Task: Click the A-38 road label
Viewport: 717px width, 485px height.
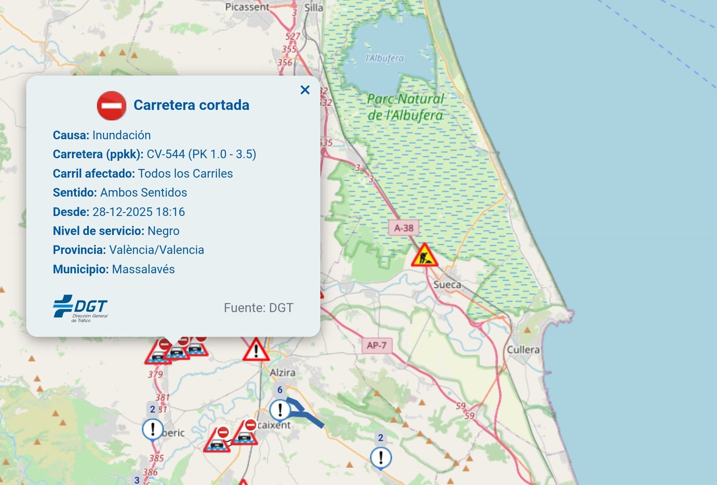Action: click(x=404, y=228)
